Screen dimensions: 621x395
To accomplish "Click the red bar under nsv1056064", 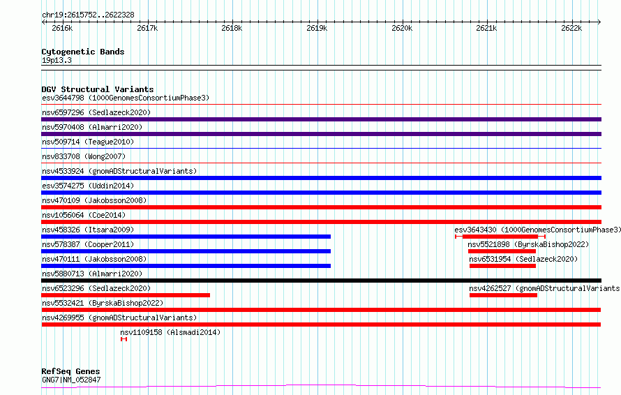I will (321, 222).
